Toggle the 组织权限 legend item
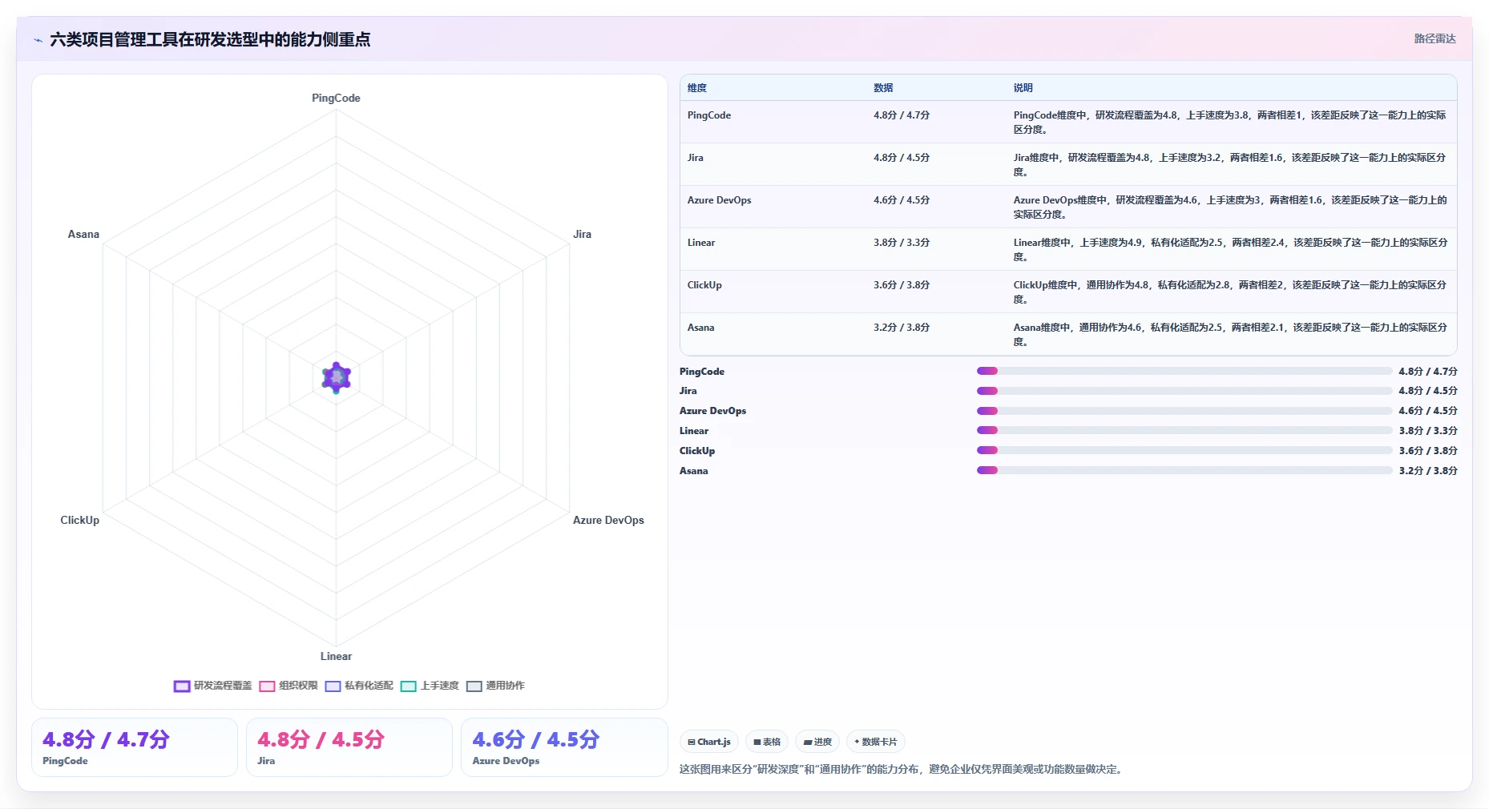This screenshot has width=1489, height=809. (289, 686)
